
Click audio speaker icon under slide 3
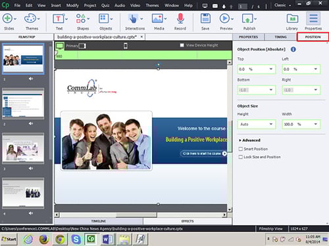[31, 169]
